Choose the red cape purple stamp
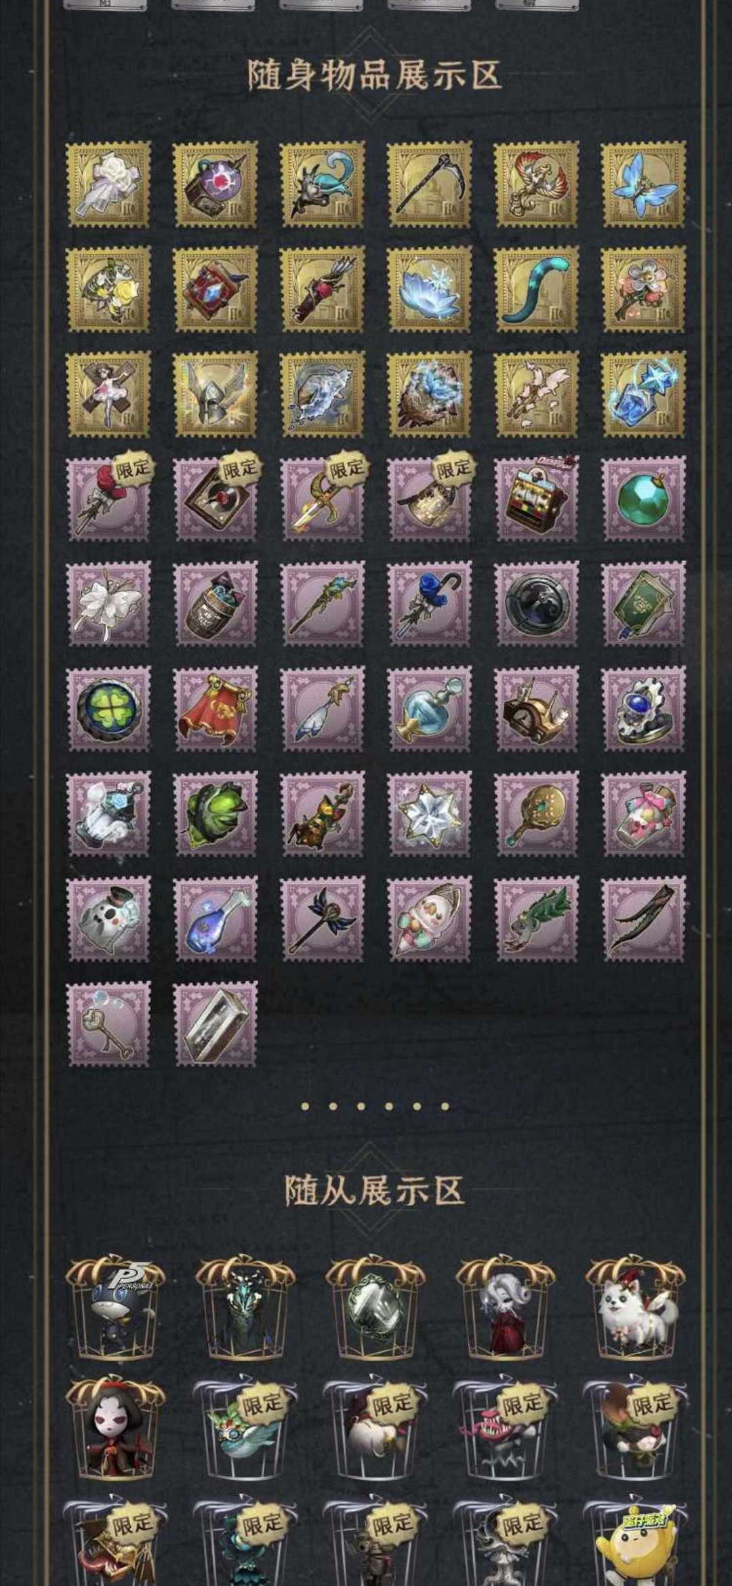The image size is (732, 1586). (x=215, y=709)
